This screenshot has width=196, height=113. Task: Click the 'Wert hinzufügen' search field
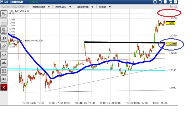pyautogui.click(x=14, y=7)
